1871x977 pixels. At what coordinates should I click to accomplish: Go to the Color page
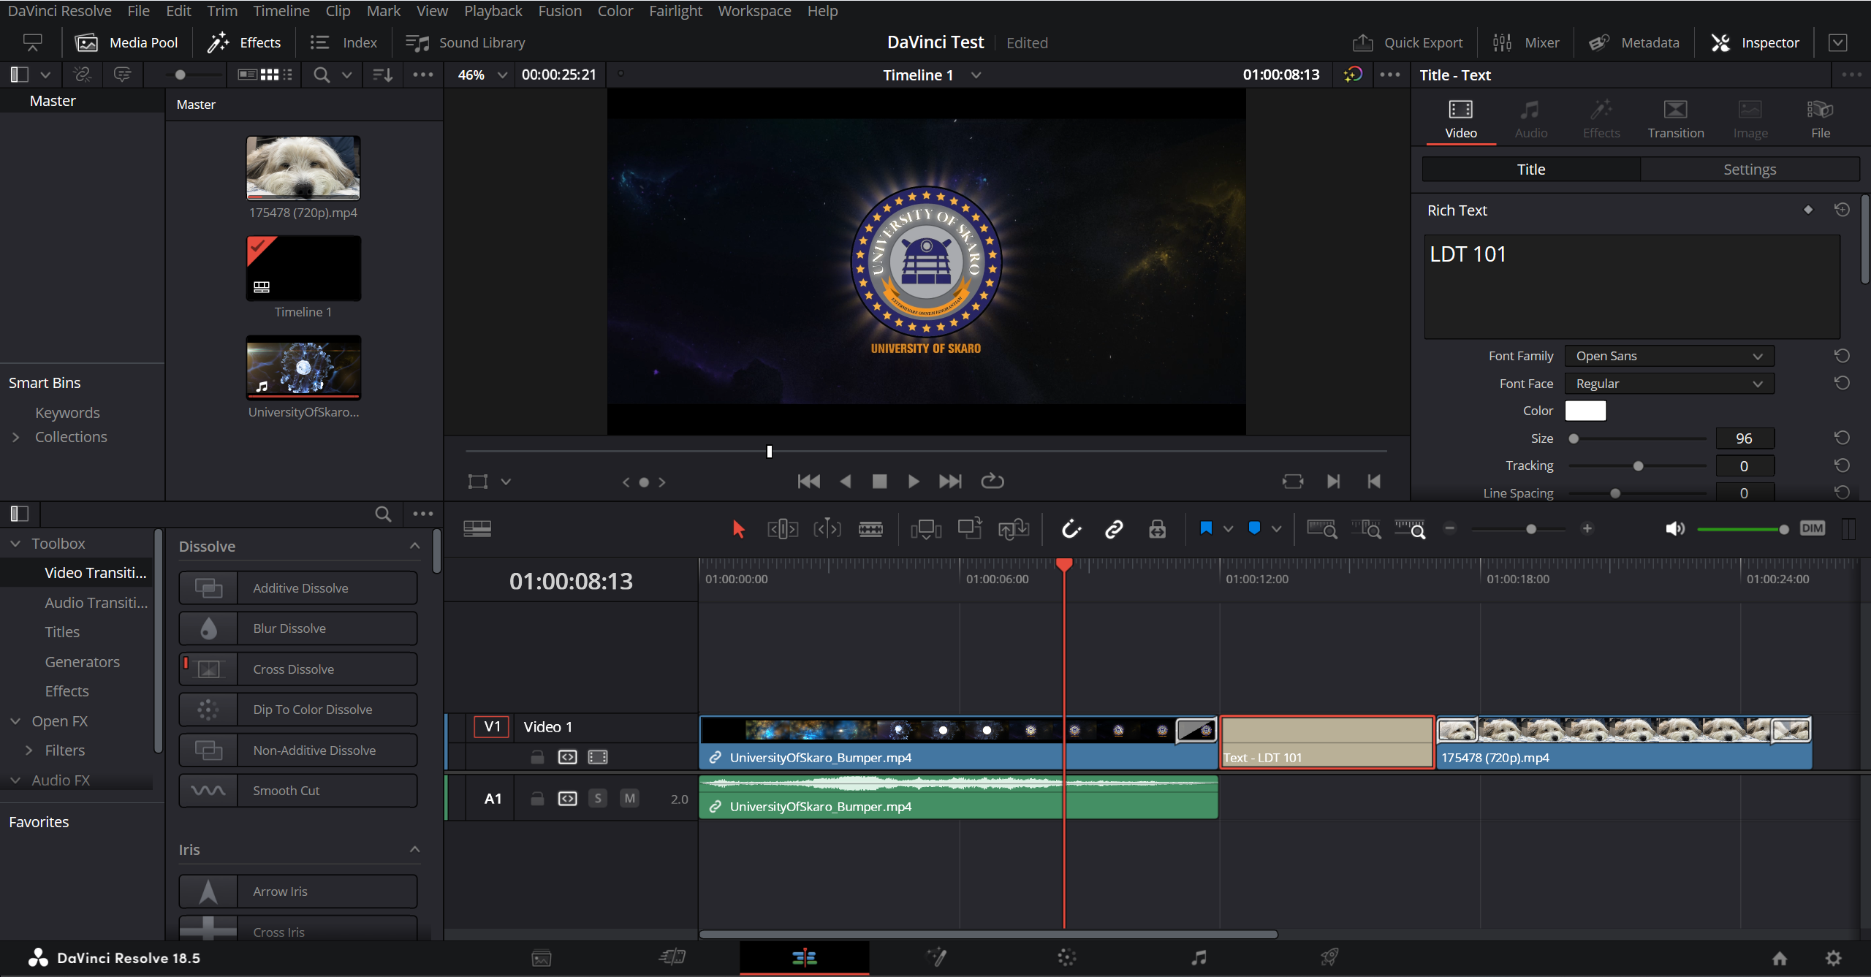point(1067,957)
